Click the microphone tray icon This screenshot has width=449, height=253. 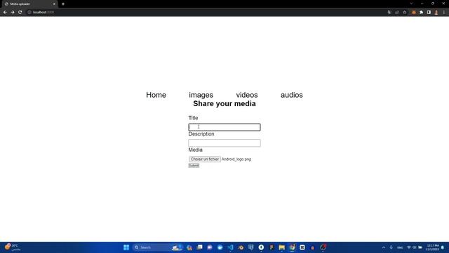pyautogui.click(x=391, y=247)
